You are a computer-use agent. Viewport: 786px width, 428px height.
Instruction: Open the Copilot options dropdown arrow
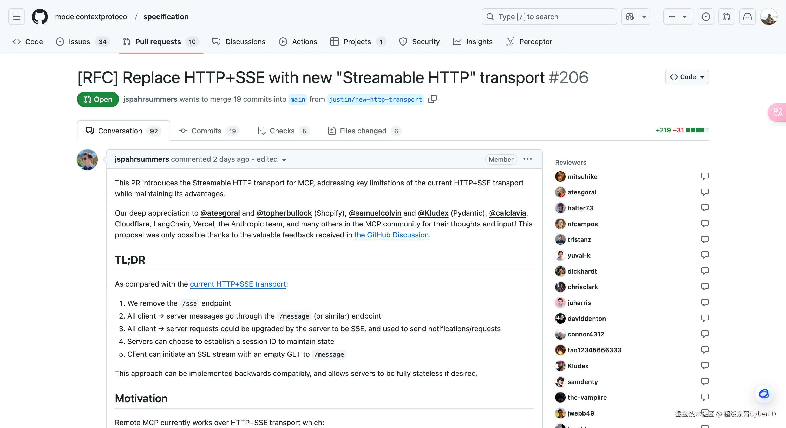644,17
